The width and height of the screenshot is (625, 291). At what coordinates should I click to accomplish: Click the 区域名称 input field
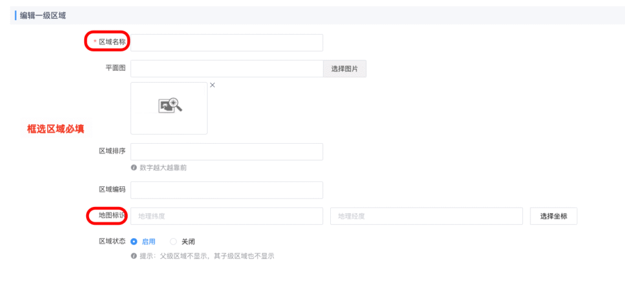click(x=226, y=43)
